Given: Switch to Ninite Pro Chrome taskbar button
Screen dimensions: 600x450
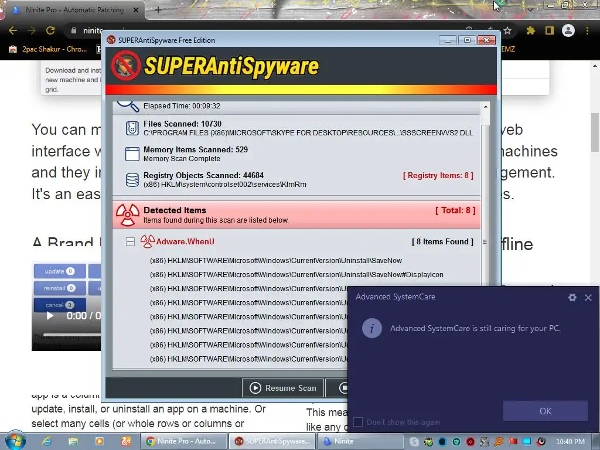Looking at the screenshot, I should [183, 441].
